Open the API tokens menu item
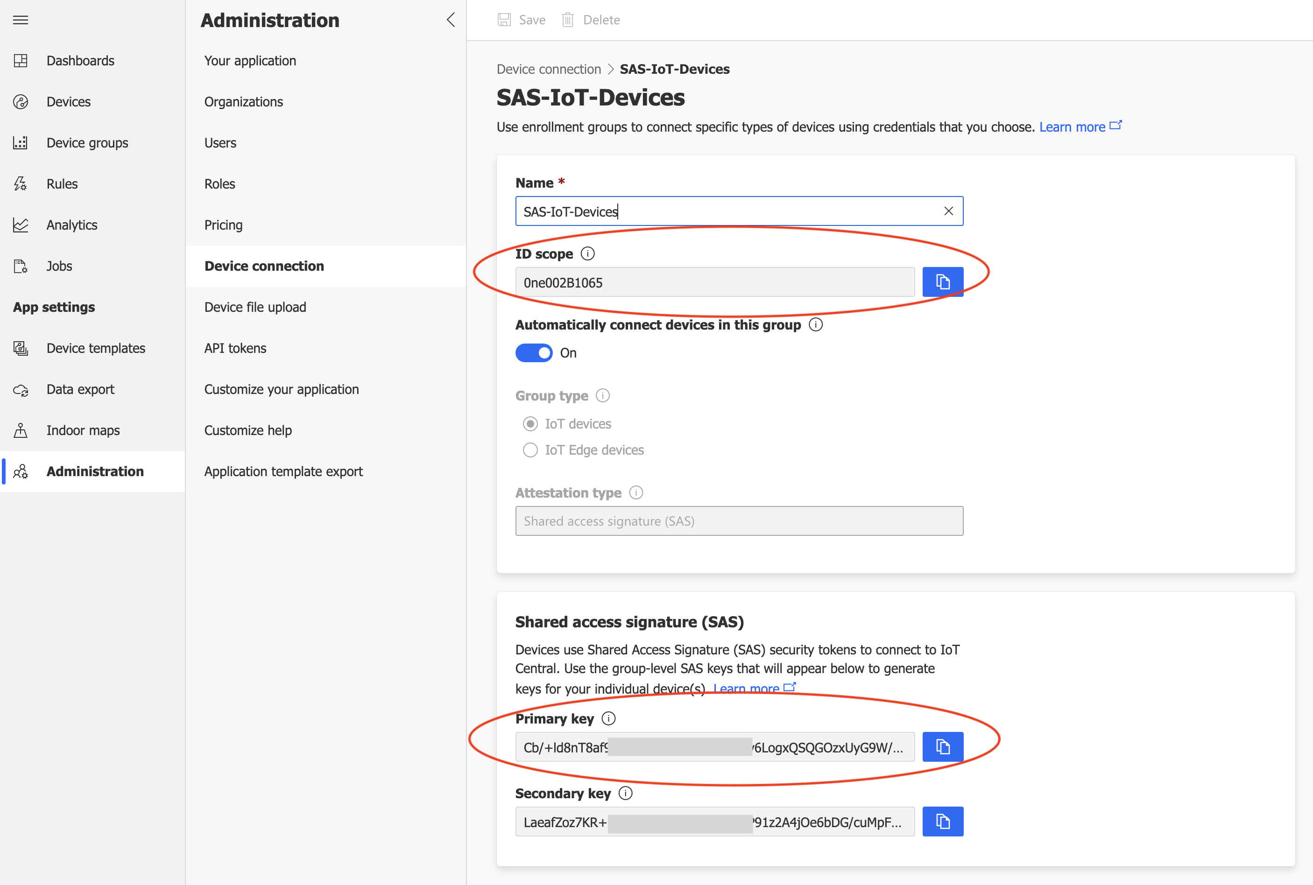The width and height of the screenshot is (1313, 885). pyautogui.click(x=235, y=348)
